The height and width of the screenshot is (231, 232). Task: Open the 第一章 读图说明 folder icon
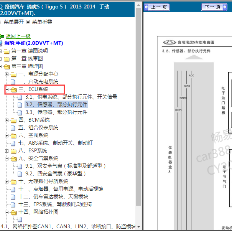pos(7,51)
